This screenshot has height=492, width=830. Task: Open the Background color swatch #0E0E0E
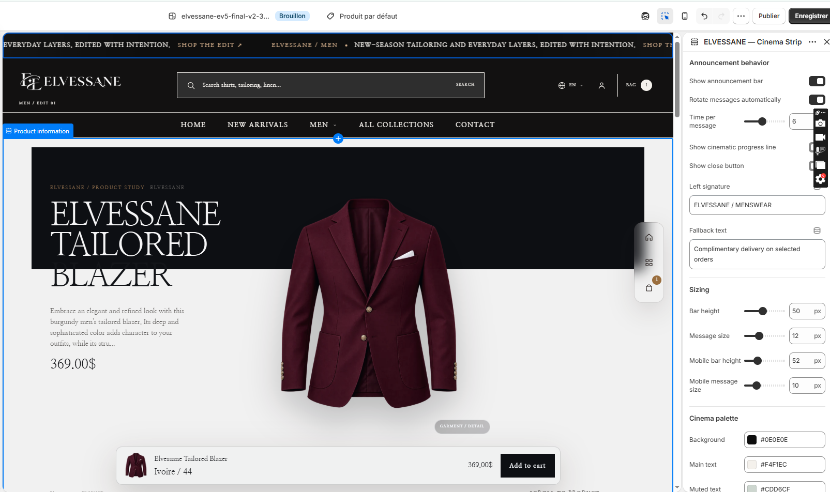[752, 440]
